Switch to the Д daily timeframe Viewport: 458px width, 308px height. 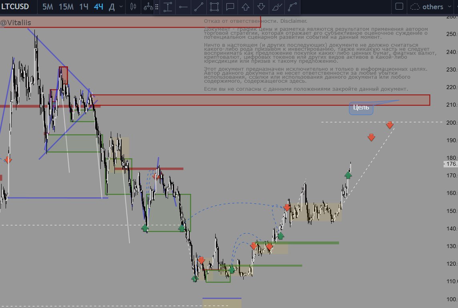[112, 7]
